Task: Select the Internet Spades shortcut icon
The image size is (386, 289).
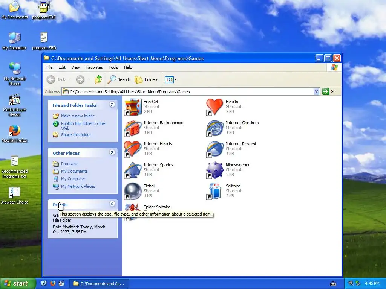Action: (x=133, y=170)
